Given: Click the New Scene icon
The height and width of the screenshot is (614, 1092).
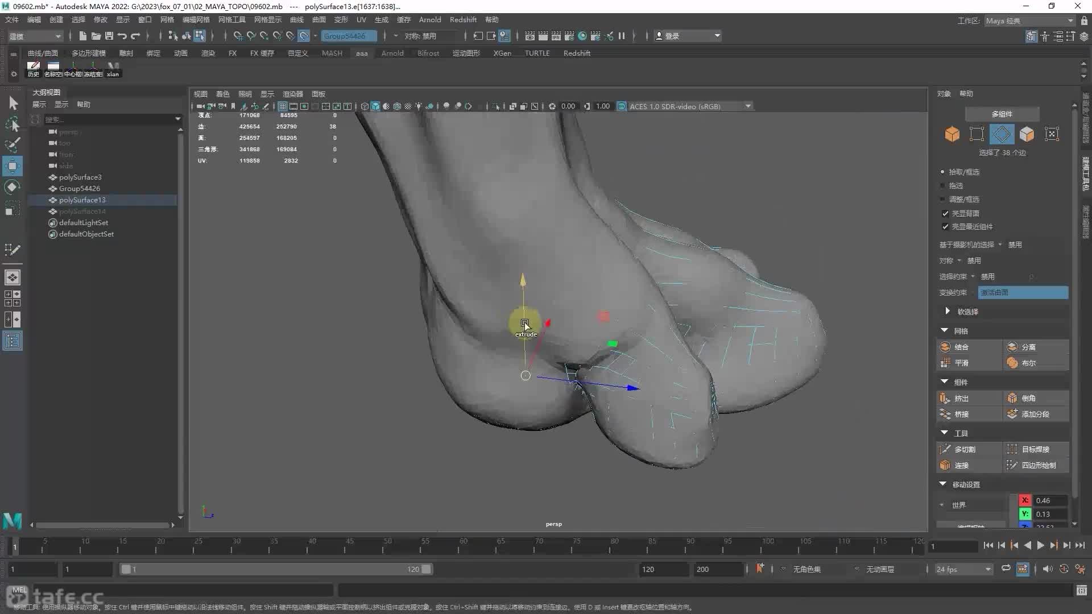Looking at the screenshot, I should pyautogui.click(x=83, y=36).
